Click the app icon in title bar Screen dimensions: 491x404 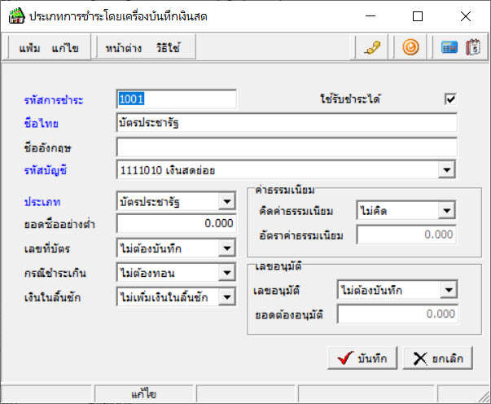pyautogui.click(x=16, y=16)
